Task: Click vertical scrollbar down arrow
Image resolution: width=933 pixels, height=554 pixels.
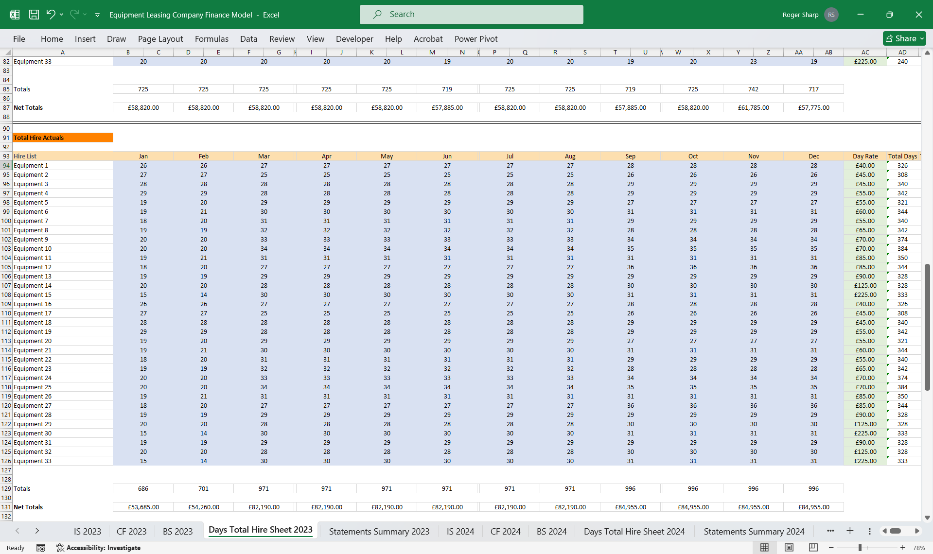Action: point(927,518)
